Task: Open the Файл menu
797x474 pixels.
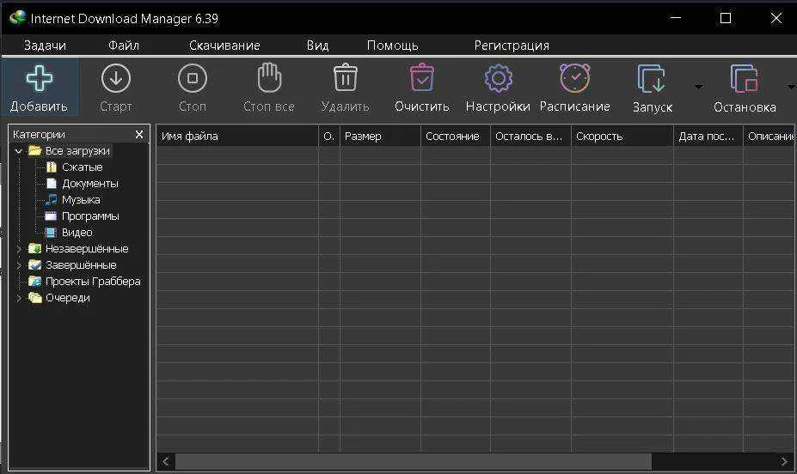Action: point(124,46)
